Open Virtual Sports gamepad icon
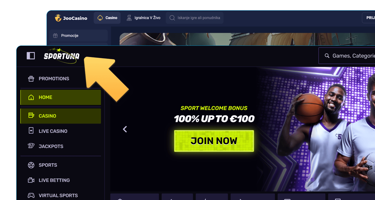This screenshot has width=375, height=200. tap(31, 195)
